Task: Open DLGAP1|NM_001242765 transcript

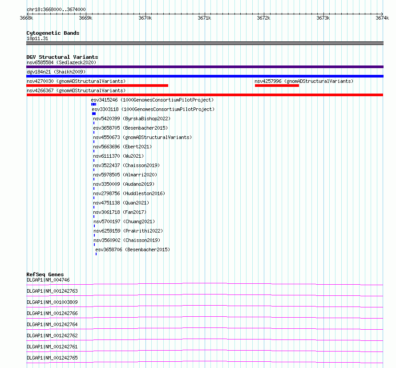Action: coord(52,358)
